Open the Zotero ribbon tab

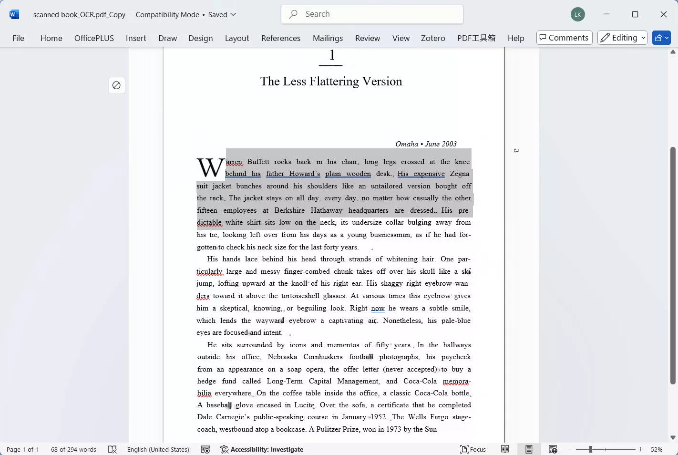coord(432,38)
